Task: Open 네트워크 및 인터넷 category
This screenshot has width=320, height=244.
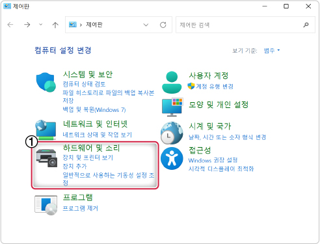Action: click(x=95, y=124)
